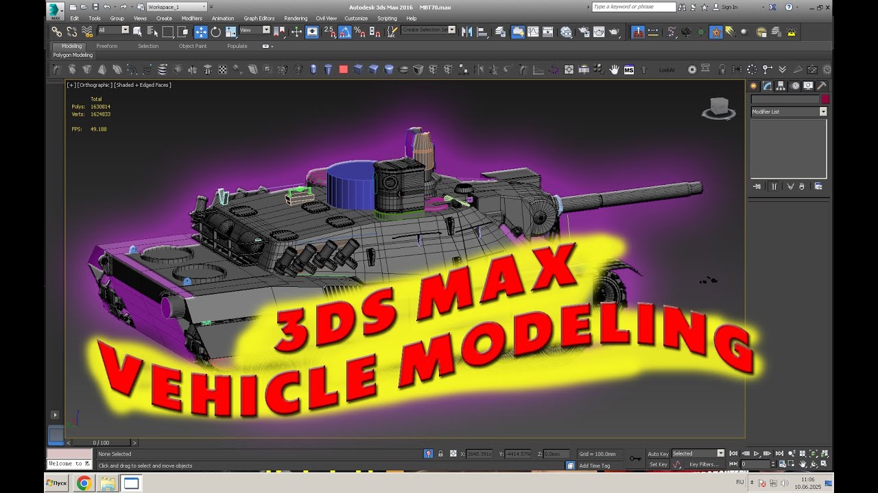Toggle Set Key mode
Screen dimensions: 878x493
click(x=658, y=464)
